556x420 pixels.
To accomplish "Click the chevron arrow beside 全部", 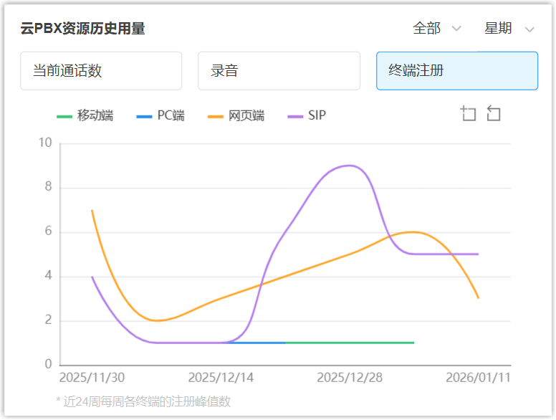I will pos(456,29).
